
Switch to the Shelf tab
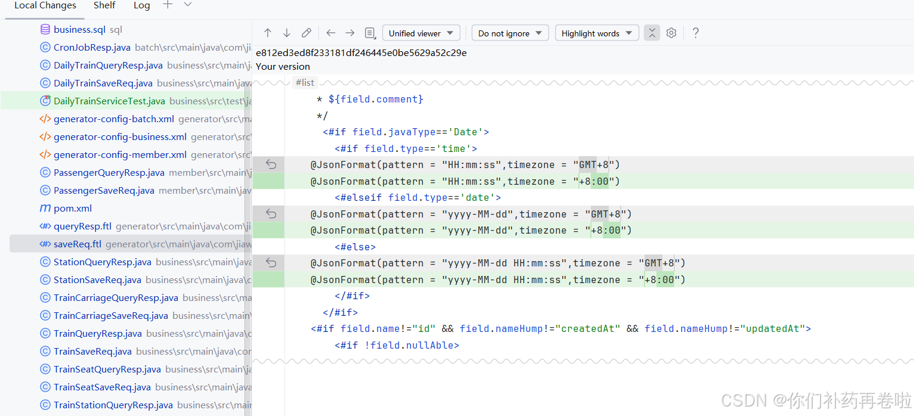click(104, 5)
